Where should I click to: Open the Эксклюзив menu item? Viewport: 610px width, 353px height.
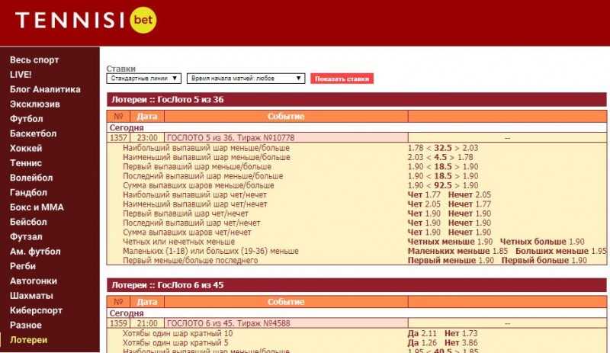(x=35, y=104)
